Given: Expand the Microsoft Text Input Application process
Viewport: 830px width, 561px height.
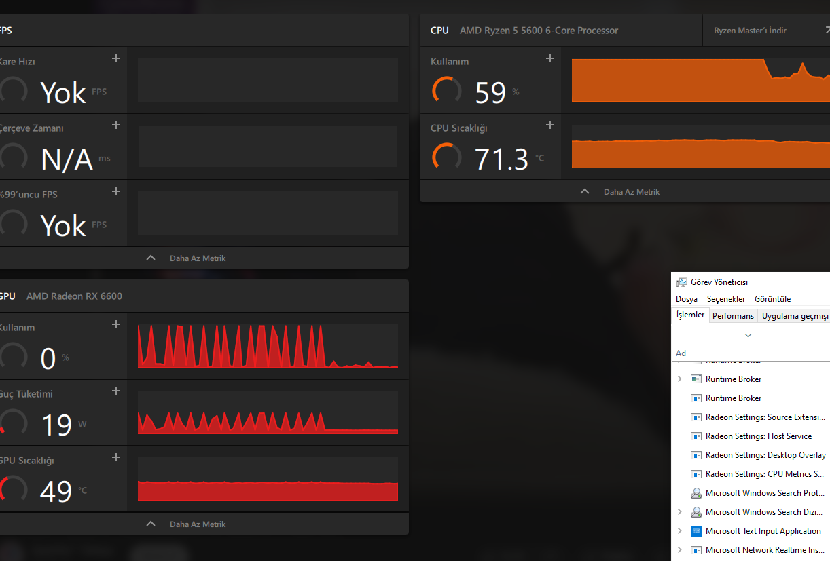Looking at the screenshot, I should coord(680,531).
